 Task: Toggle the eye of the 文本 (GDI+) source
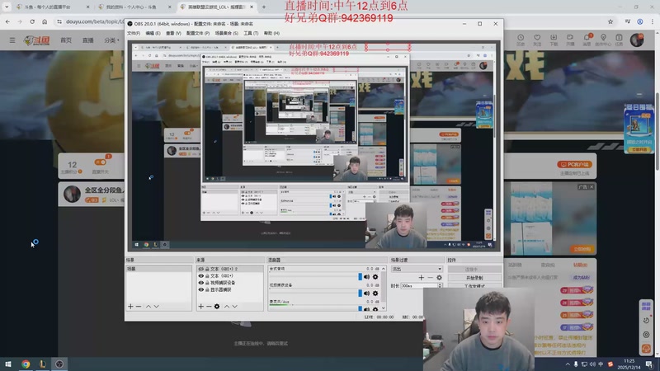(200, 276)
